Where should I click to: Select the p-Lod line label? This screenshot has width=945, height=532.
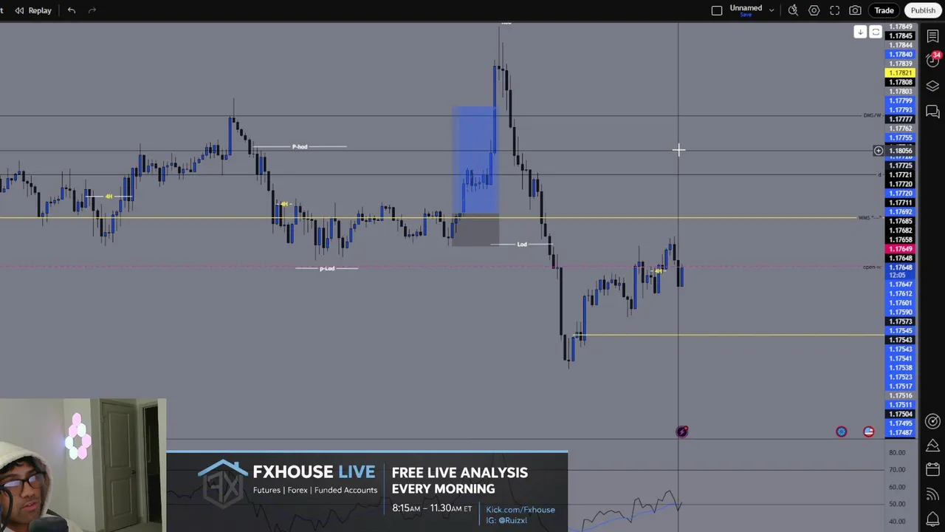point(327,268)
